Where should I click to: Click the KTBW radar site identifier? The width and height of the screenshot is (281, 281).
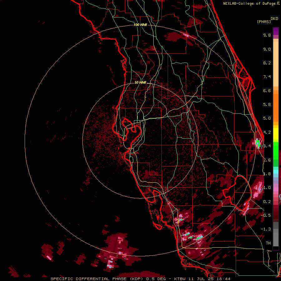pos(180,279)
